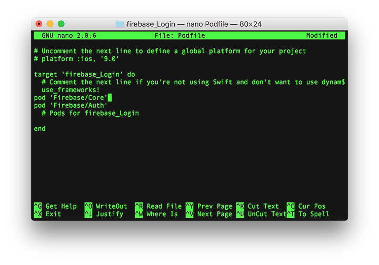Screen dimensions: 379x265
Task: Click 'File: Podfile' in nano header
Action: (x=180, y=36)
